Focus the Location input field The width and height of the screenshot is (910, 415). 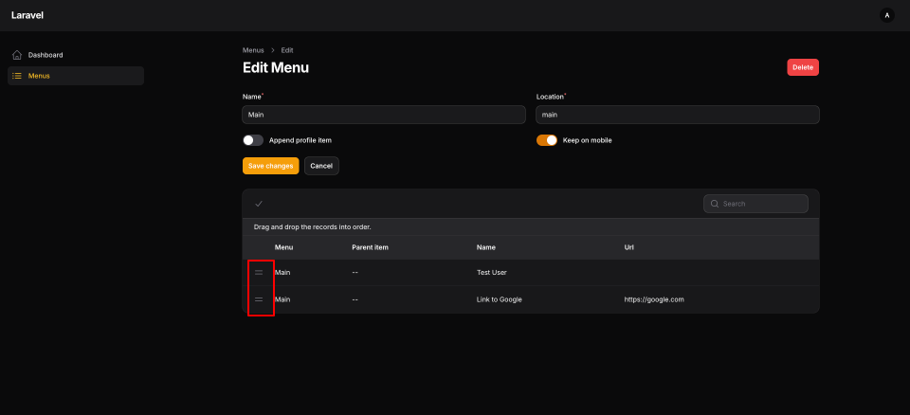677,115
